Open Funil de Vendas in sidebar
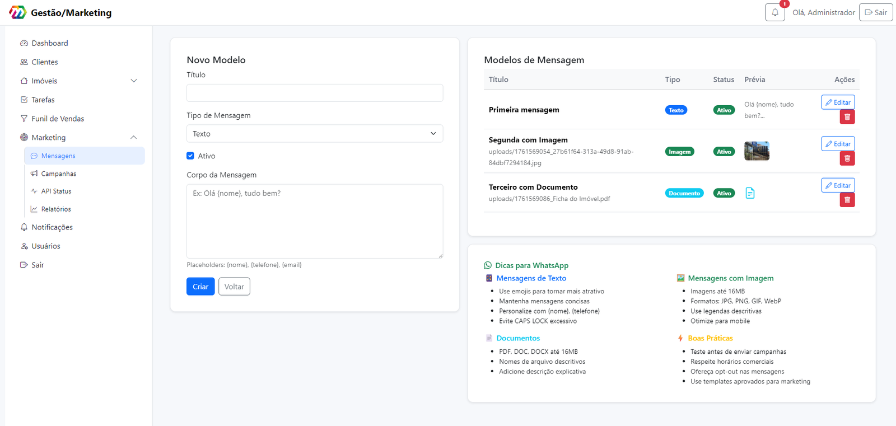 tap(57, 119)
